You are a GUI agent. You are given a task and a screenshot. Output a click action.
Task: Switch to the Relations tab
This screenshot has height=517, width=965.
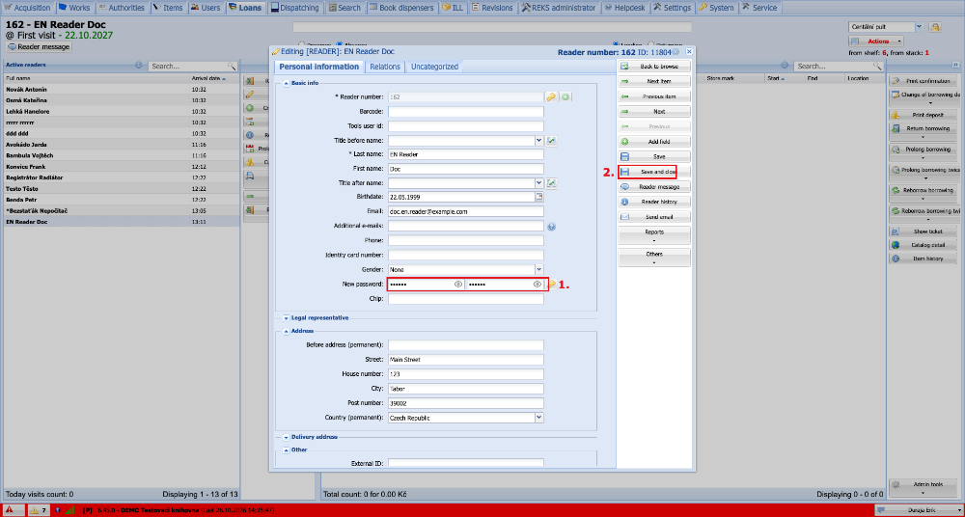click(385, 67)
